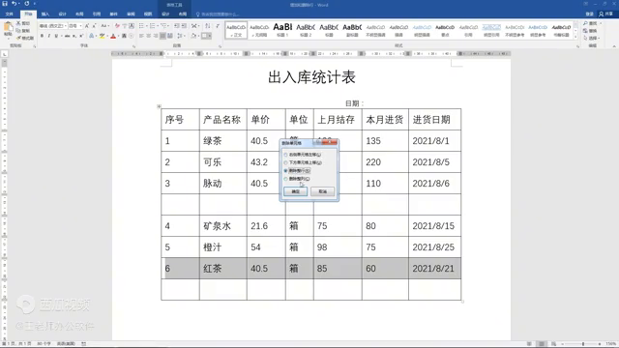The height and width of the screenshot is (348, 619).
Task: Open the shading color dropdown arrow
Action: (x=198, y=36)
